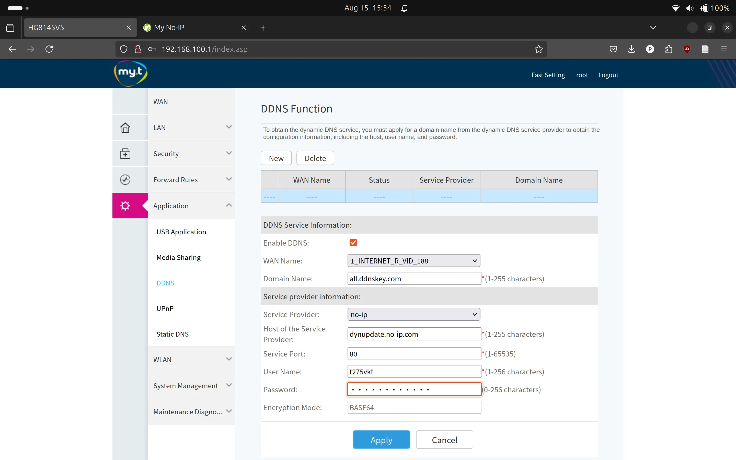This screenshot has width=736, height=460.
Task: Click the forward rules monitor icon
Action: pos(125,179)
